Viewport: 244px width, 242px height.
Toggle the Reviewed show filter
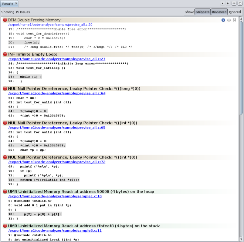coord(219,12)
